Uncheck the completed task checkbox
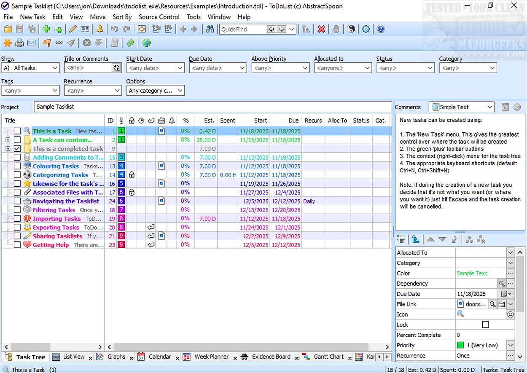Viewport: 527px width, 373px height. point(17,148)
